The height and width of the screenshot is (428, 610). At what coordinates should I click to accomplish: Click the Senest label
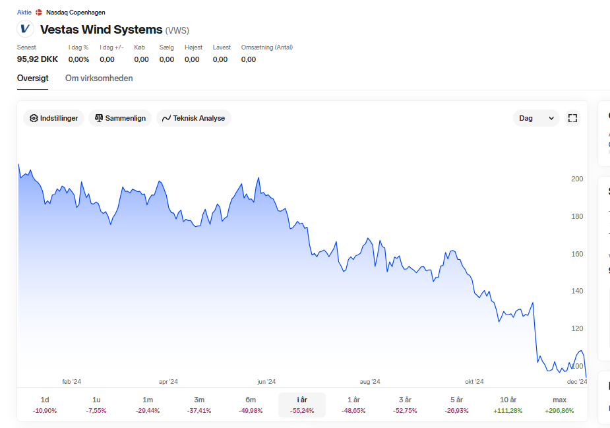pos(26,47)
